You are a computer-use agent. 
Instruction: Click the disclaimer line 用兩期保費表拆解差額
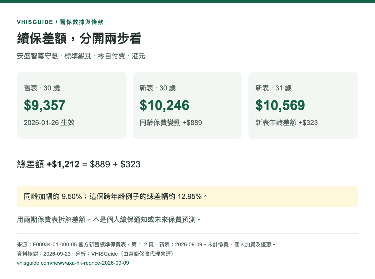tap(109, 219)
